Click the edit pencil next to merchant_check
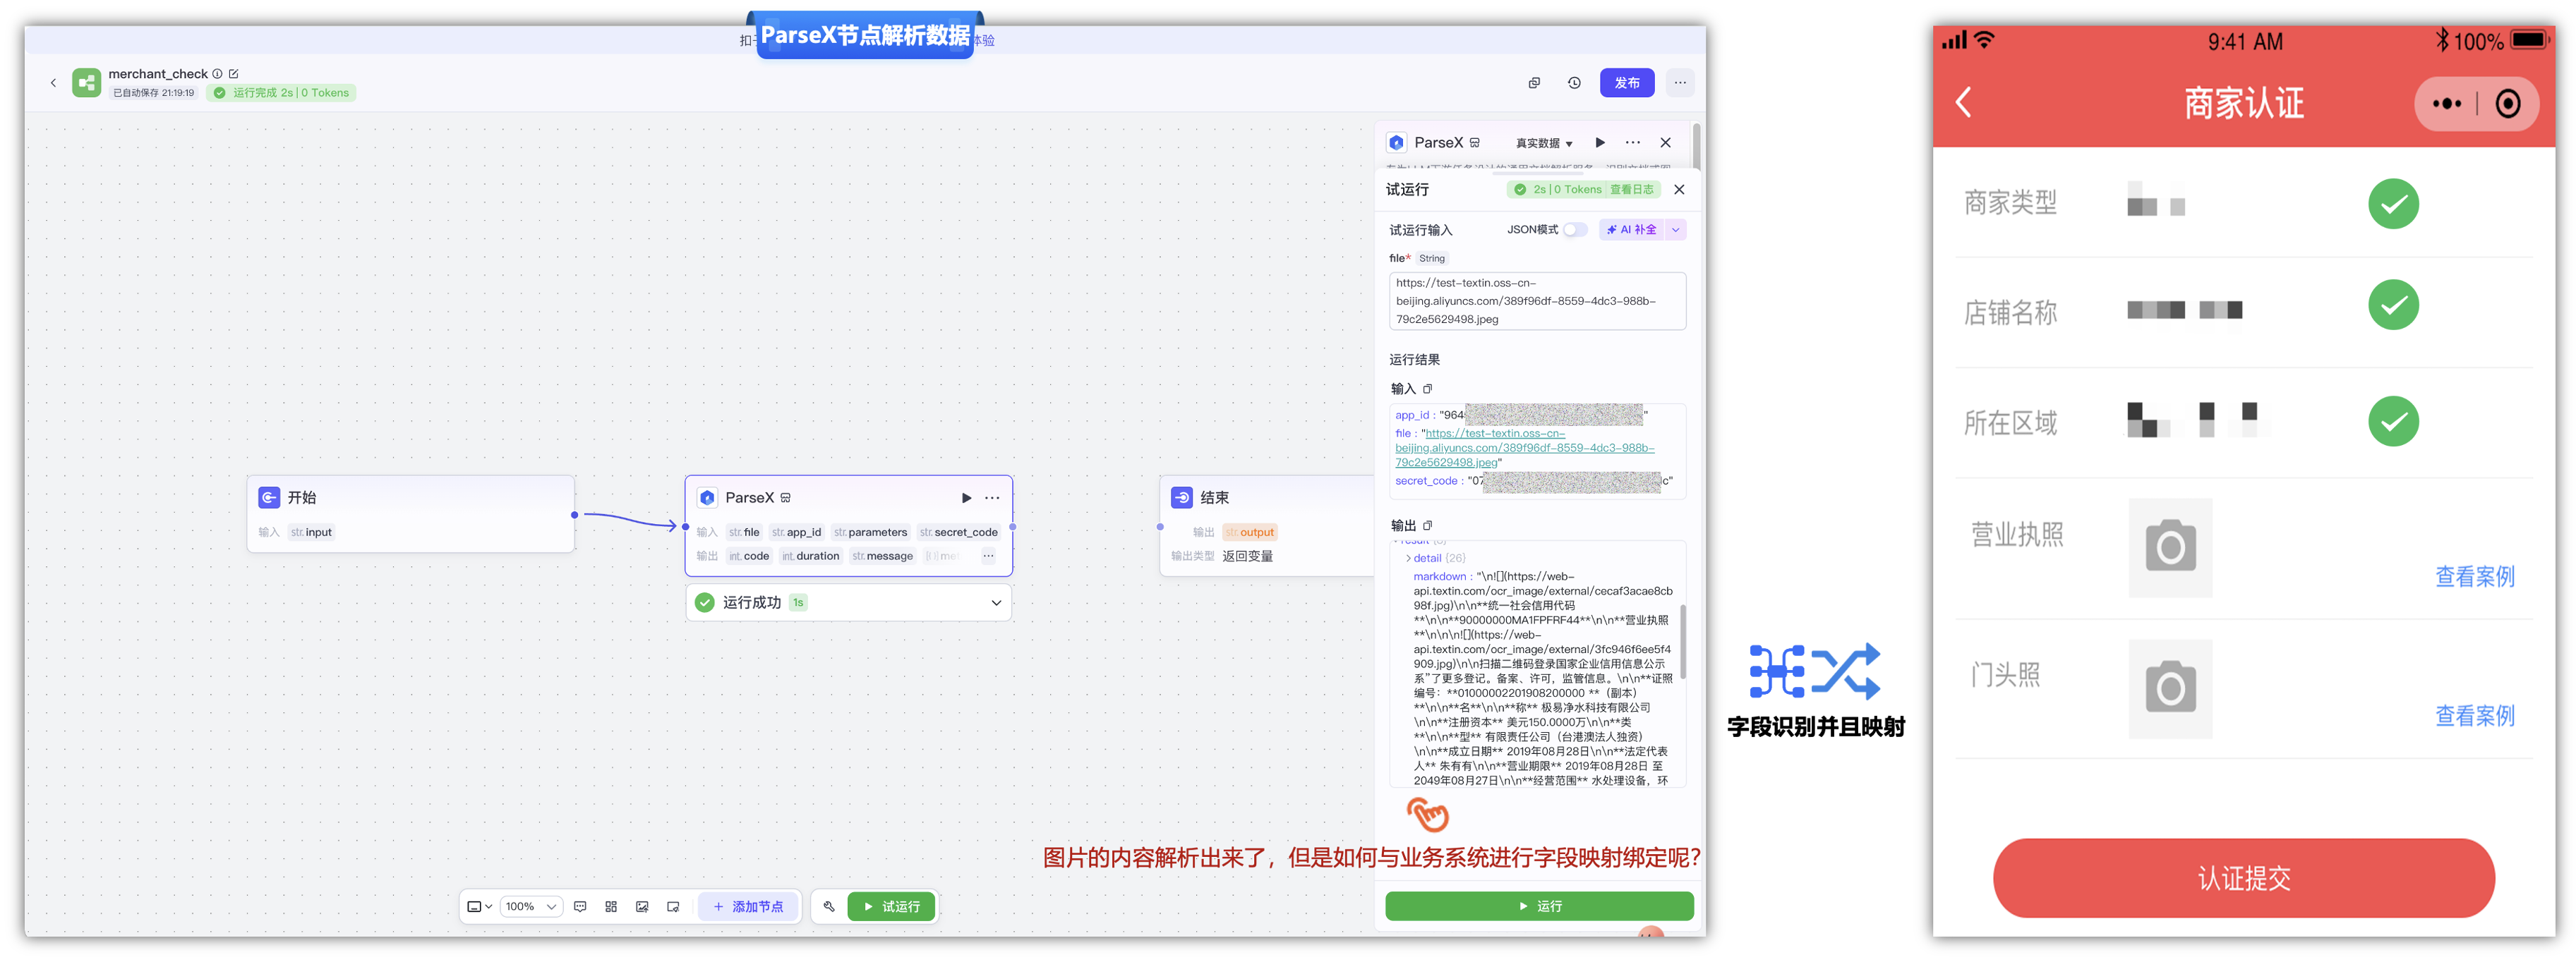The image size is (2576, 962). (x=234, y=74)
